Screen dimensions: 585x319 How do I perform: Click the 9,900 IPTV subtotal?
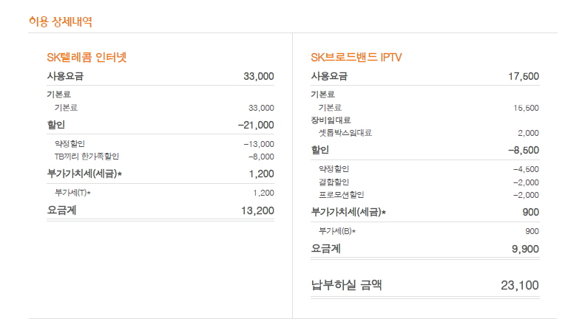524,249
